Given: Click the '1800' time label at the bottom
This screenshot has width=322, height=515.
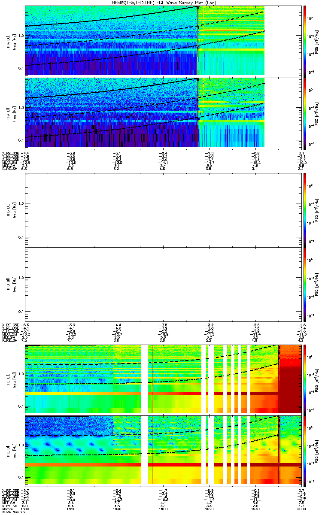Looking at the screenshot, I should 24,509.
